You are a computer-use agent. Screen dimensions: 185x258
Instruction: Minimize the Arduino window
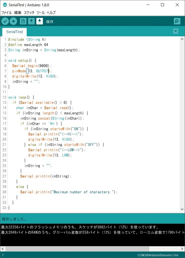tap(148, 5)
